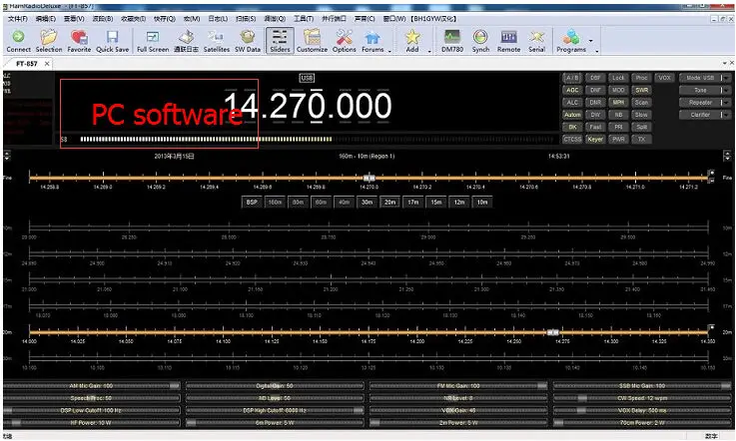The width and height of the screenshot is (736, 441).
Task: Open the Satellites tool
Action: (217, 41)
